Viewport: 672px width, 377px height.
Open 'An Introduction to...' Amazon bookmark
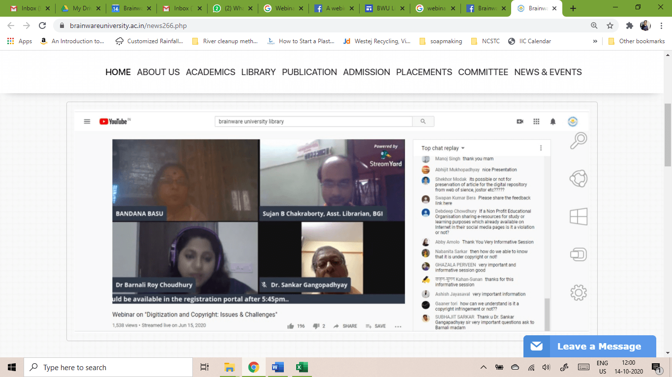pyautogui.click(x=72, y=41)
